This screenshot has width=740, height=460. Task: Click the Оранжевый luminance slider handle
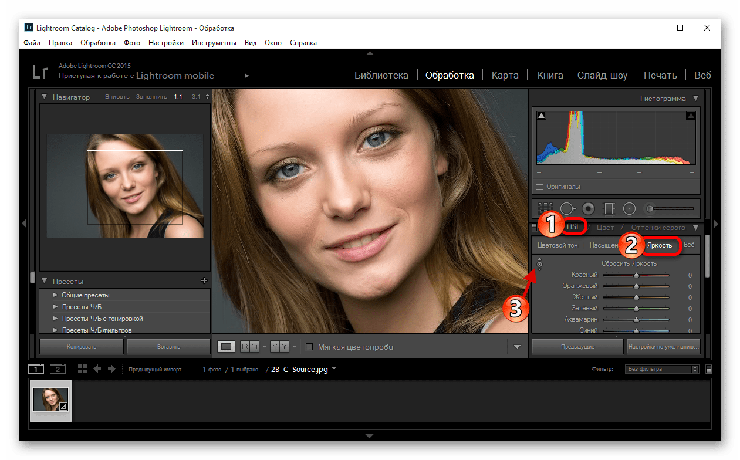636,286
